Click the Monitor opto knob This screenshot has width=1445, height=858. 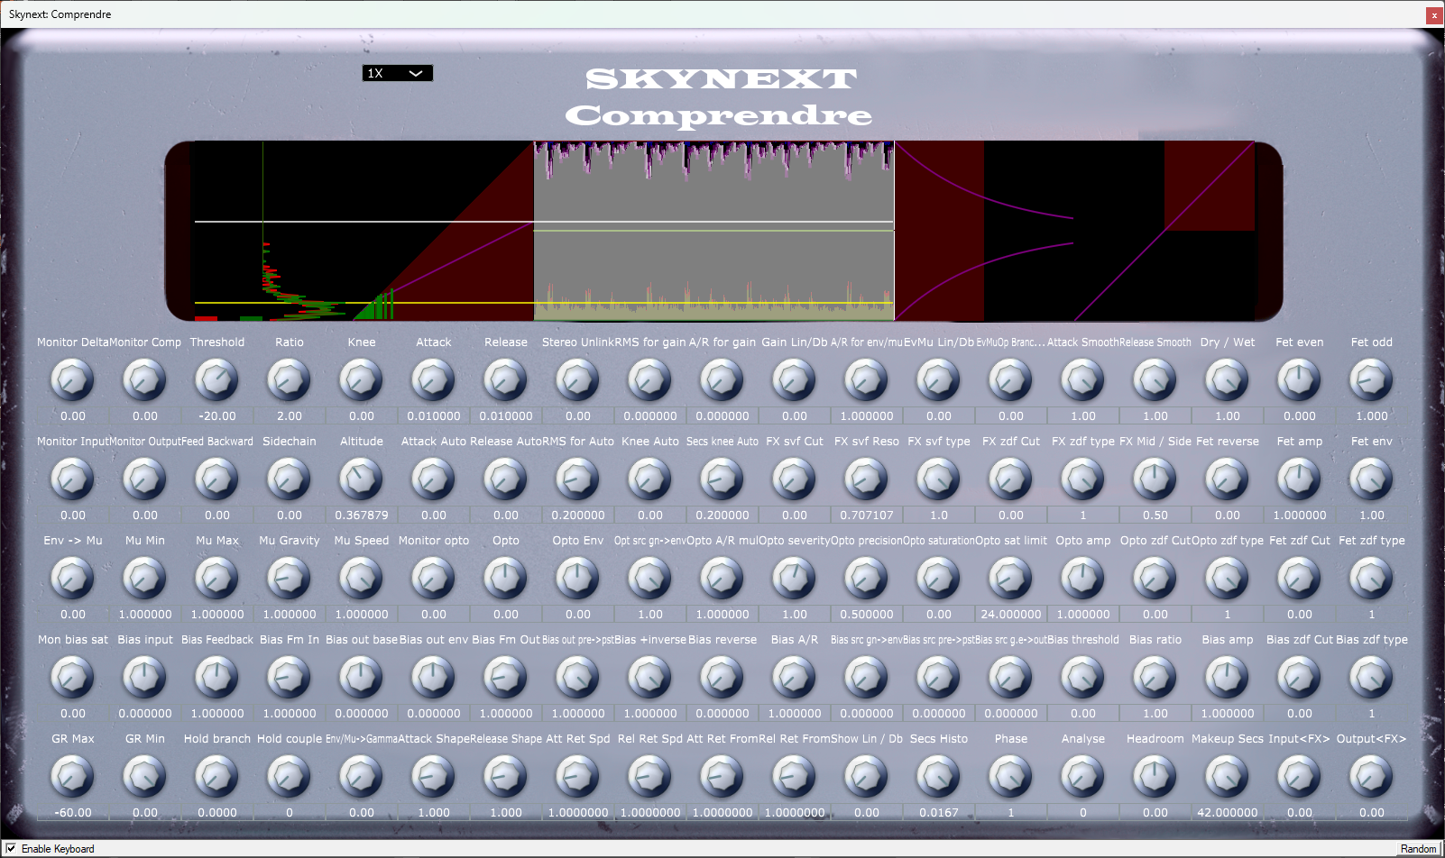click(433, 578)
